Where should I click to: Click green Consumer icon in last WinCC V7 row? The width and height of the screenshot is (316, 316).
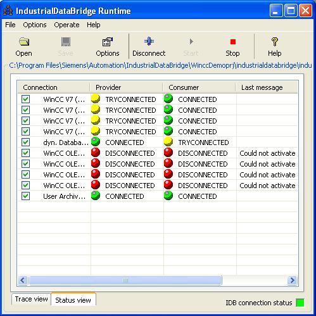[x=168, y=131]
